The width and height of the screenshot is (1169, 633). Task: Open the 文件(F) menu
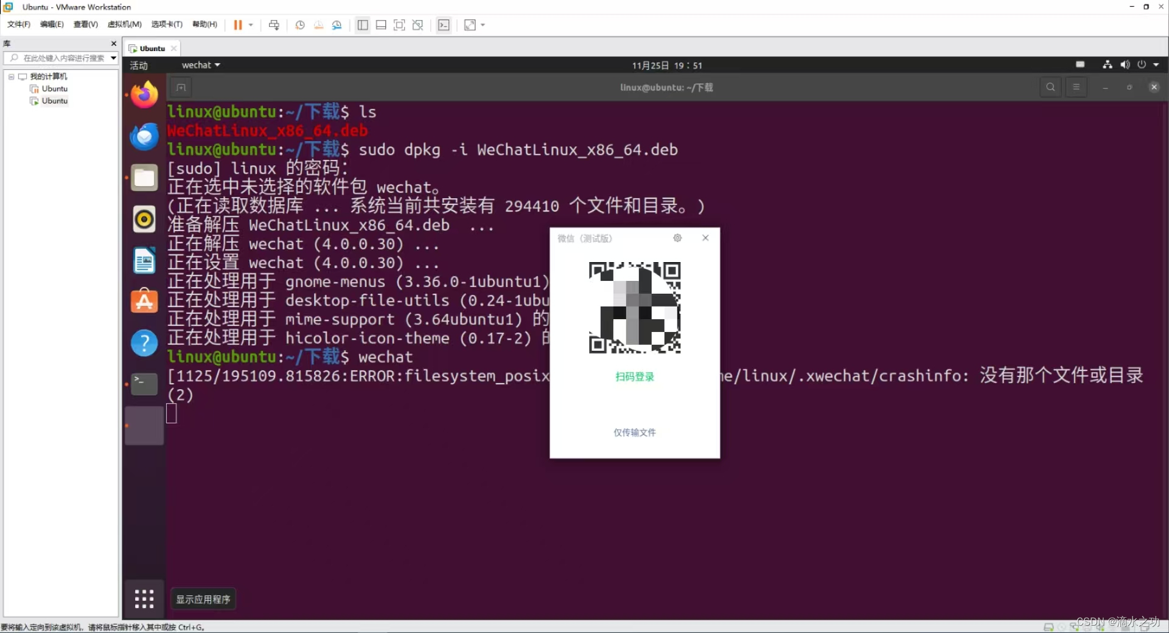point(18,24)
